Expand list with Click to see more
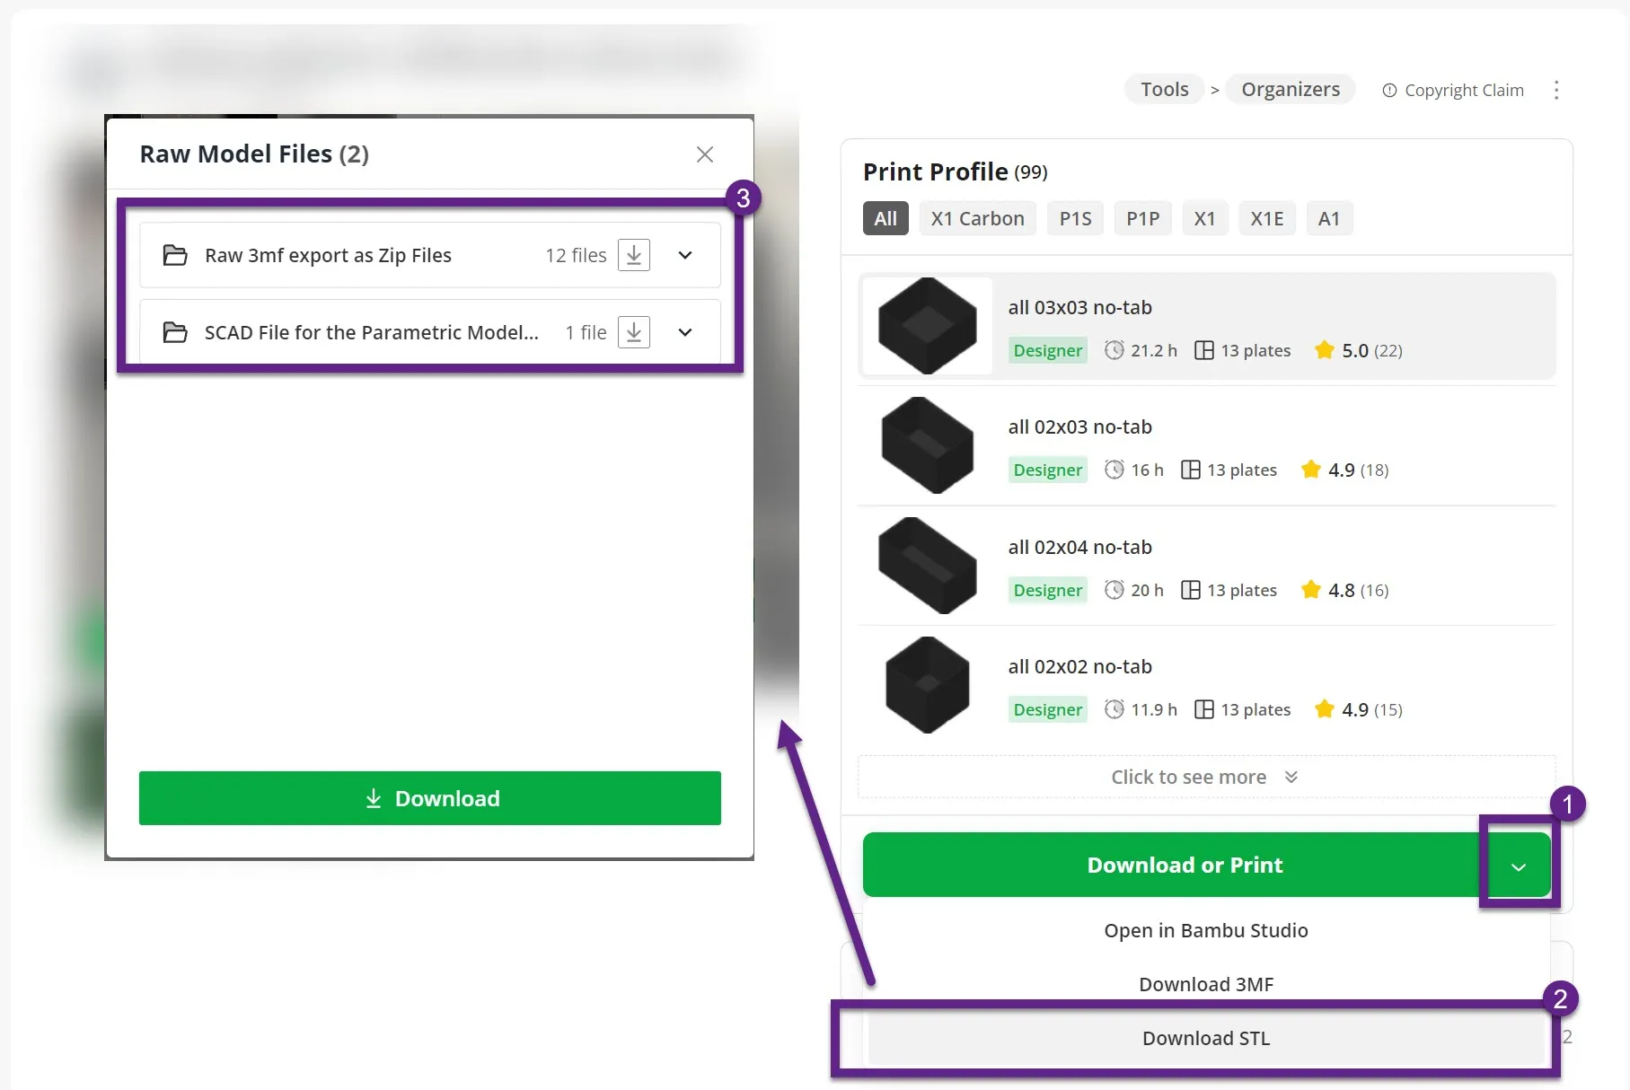Image resolution: width=1630 pixels, height=1090 pixels. click(x=1204, y=777)
